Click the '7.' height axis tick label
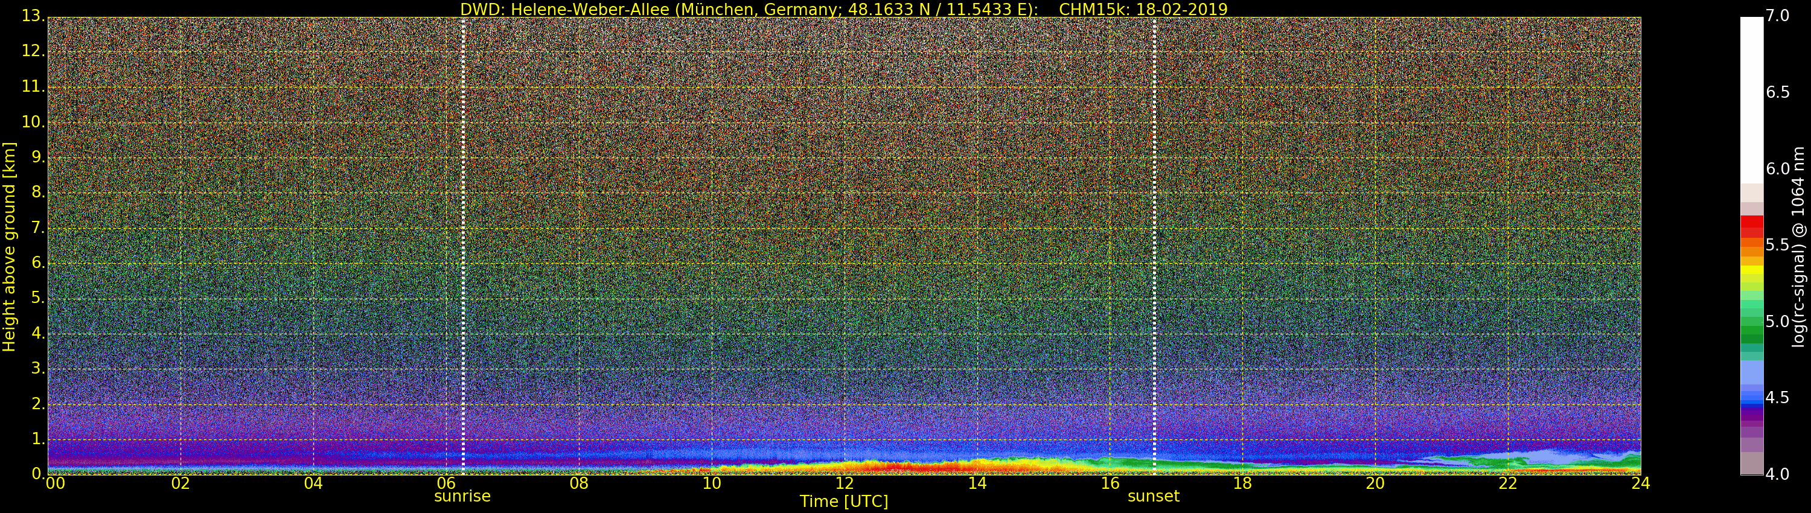 tap(37, 228)
